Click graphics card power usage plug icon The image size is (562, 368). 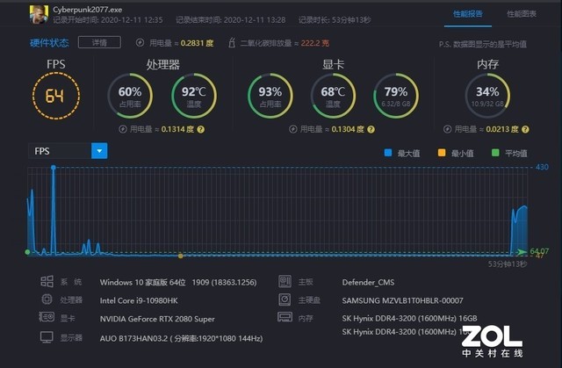tap(293, 129)
